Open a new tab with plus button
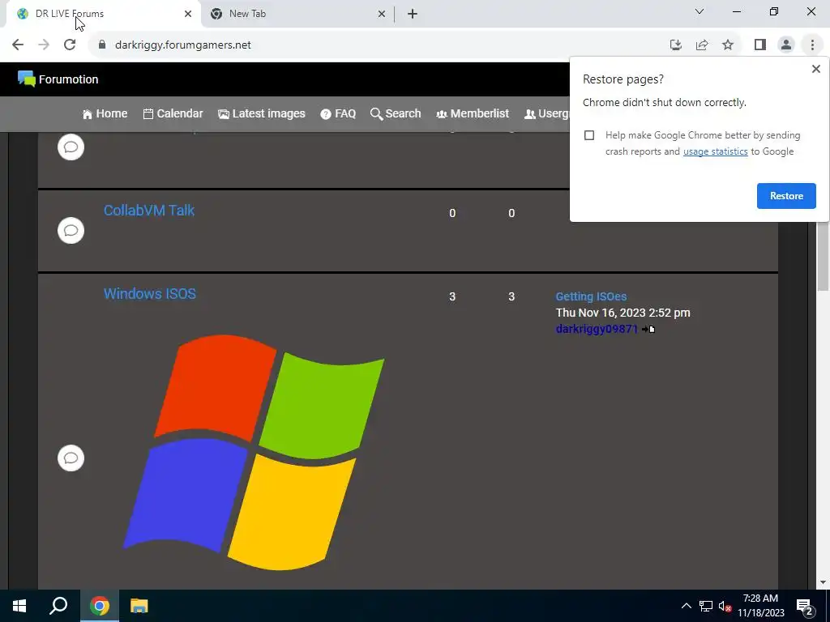Screen dimensions: 830x622 click(x=413, y=14)
